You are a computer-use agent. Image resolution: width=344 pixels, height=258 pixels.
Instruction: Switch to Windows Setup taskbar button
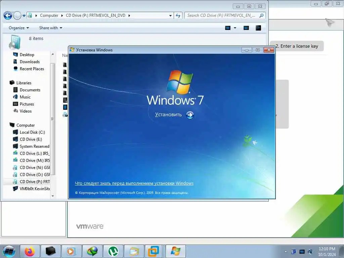(175, 251)
